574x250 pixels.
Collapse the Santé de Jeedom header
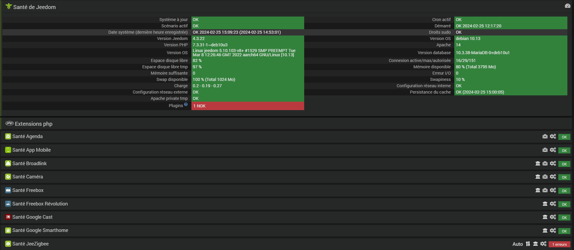34,7
